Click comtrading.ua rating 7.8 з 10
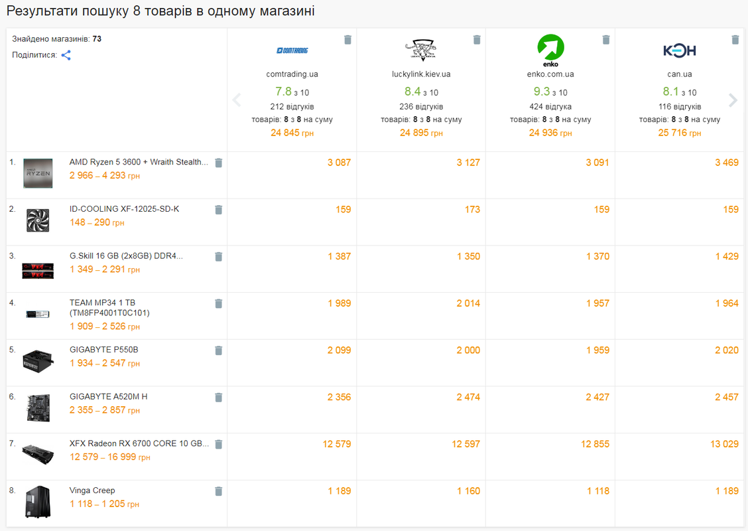This screenshot has height=531, width=748. 292,92
